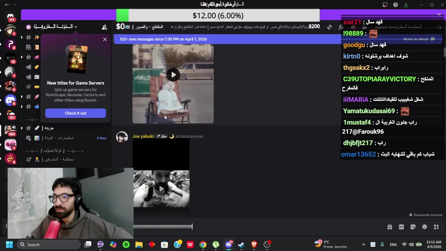Image resolution: width=446 pixels, height=251 pixels.
Task: Click username omar13652 in chat overlay
Action: click(x=358, y=154)
